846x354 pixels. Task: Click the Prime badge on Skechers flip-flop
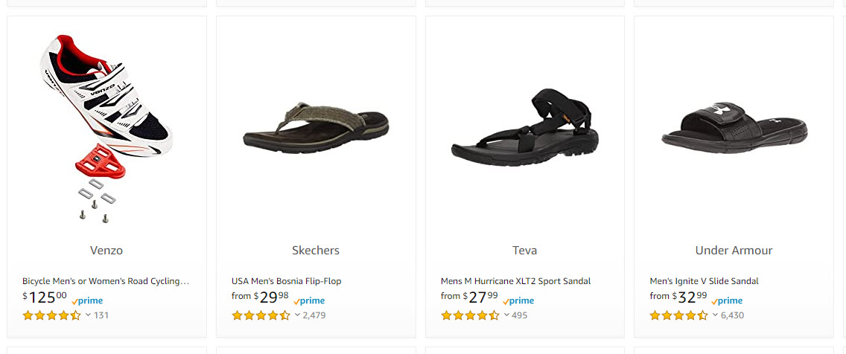tap(309, 301)
